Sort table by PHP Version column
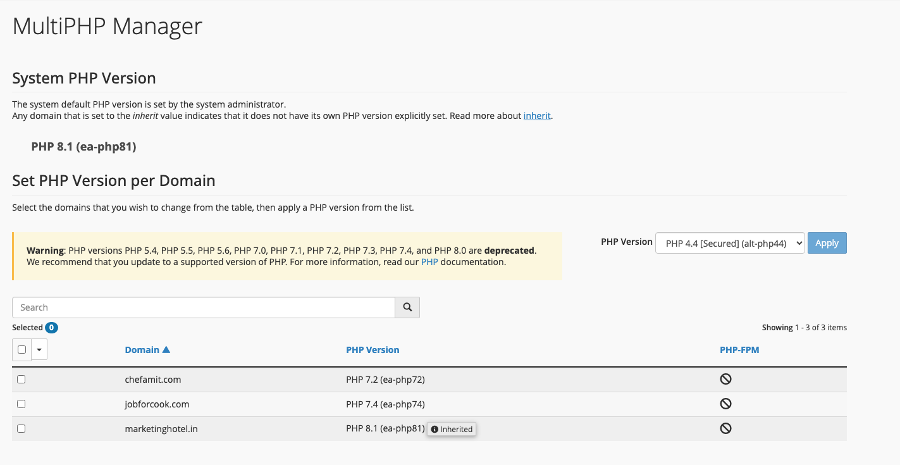 point(373,350)
